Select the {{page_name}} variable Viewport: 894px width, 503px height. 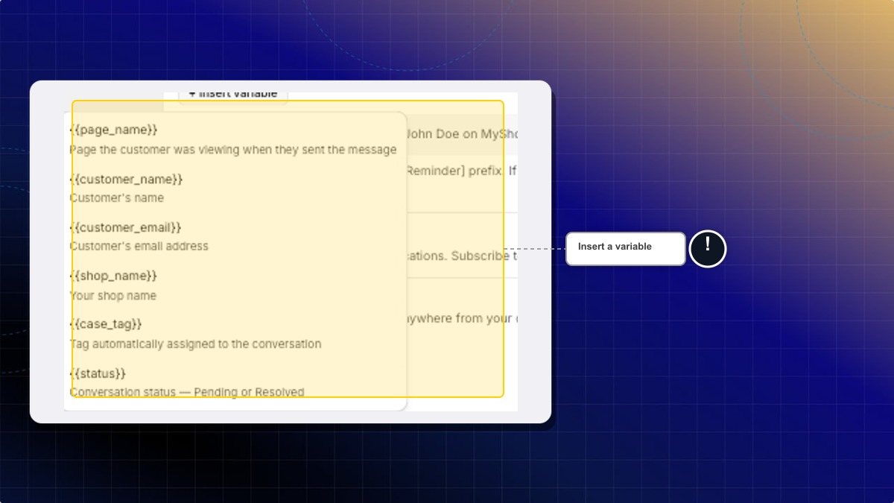click(114, 130)
